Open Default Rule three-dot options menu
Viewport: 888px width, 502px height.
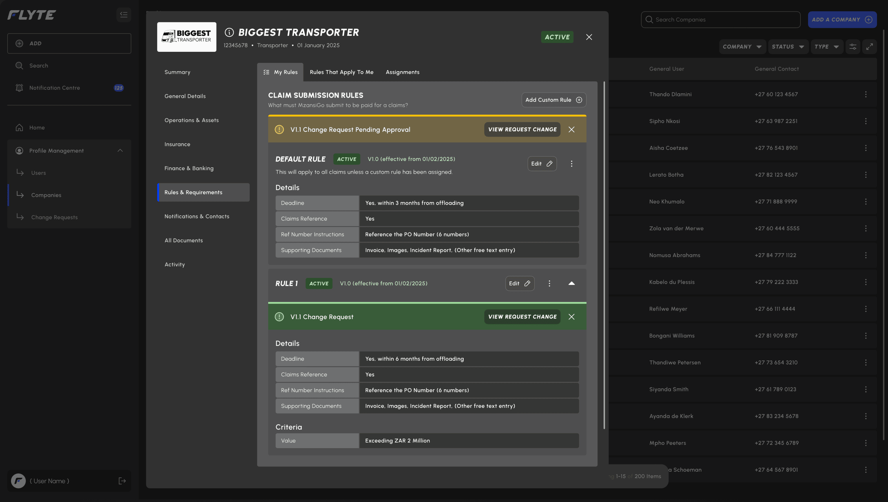coord(571,164)
